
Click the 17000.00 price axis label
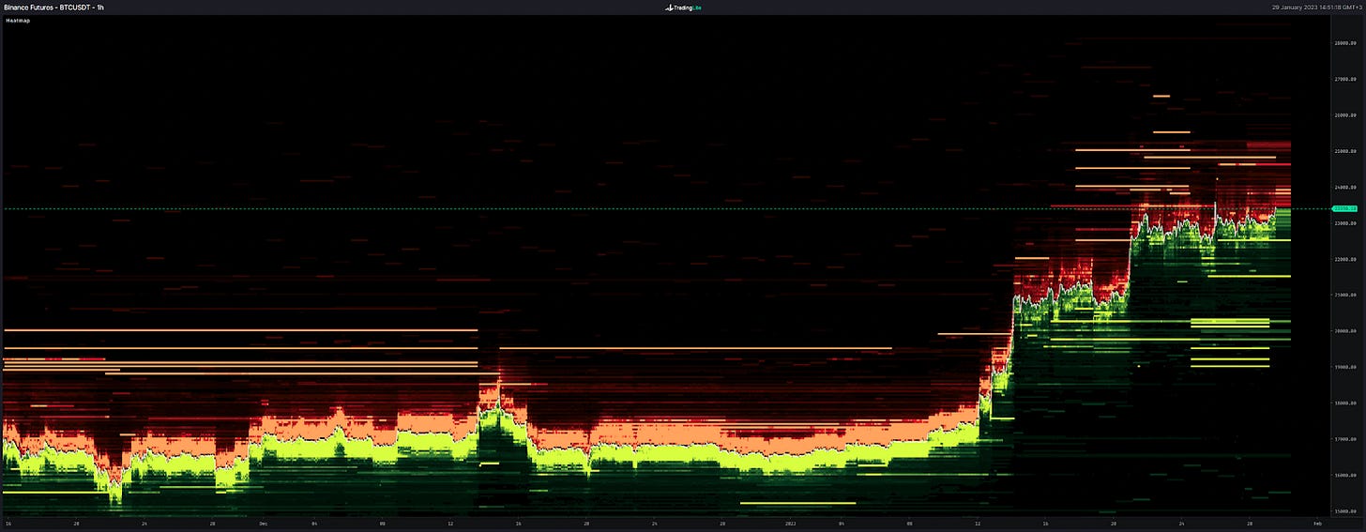tap(1346, 439)
